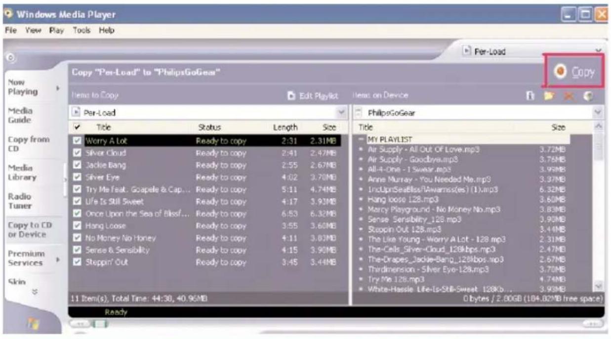Open the top-right Per-Load playlist dropdown
The height and width of the screenshot is (339, 611).
[599, 51]
